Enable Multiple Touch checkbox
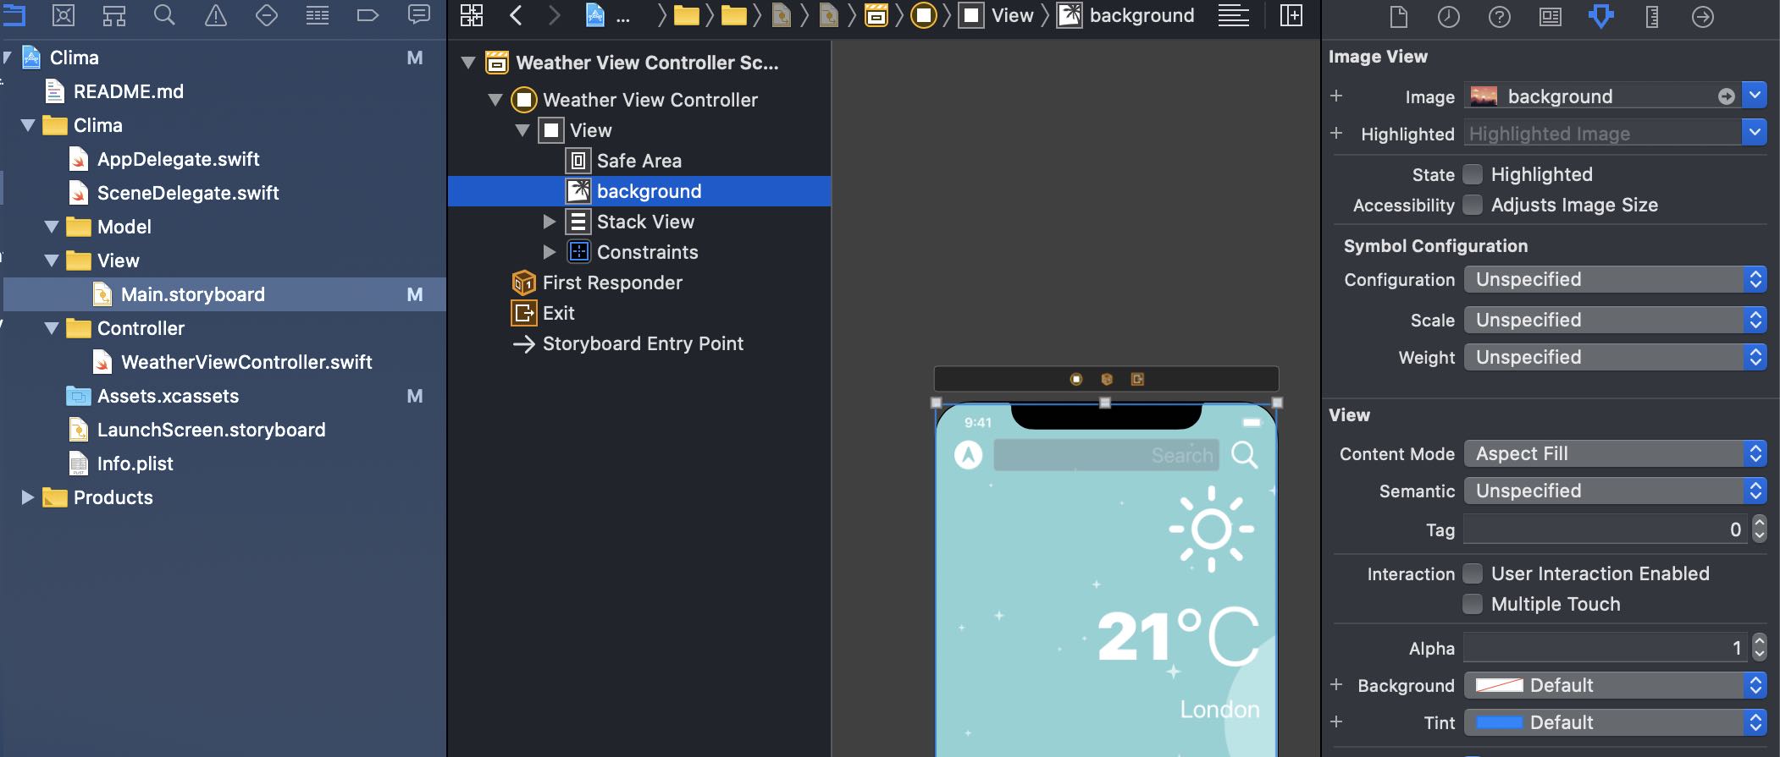The image size is (1780, 757). 1473,604
